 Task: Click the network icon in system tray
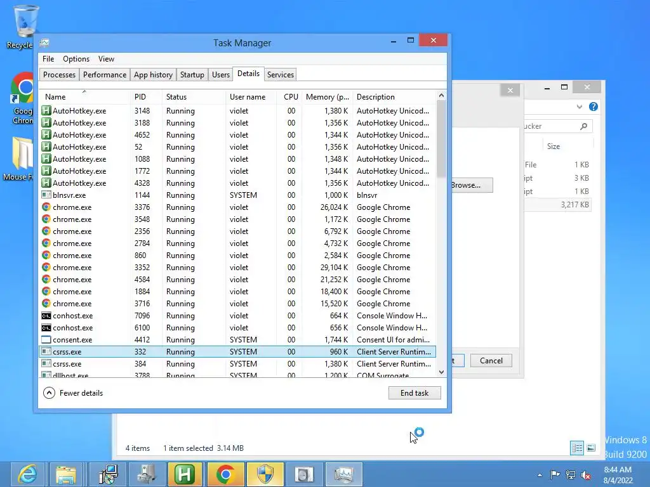tap(571, 474)
